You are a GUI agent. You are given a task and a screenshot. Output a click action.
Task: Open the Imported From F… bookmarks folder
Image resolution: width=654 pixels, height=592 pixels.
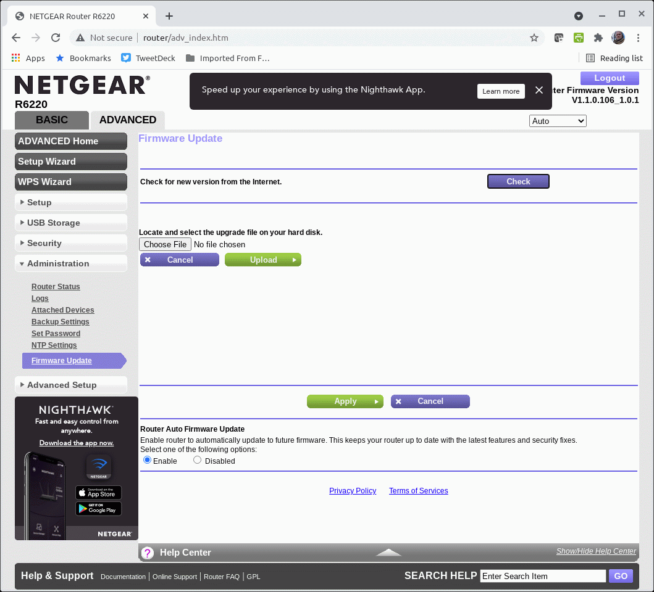(x=228, y=59)
